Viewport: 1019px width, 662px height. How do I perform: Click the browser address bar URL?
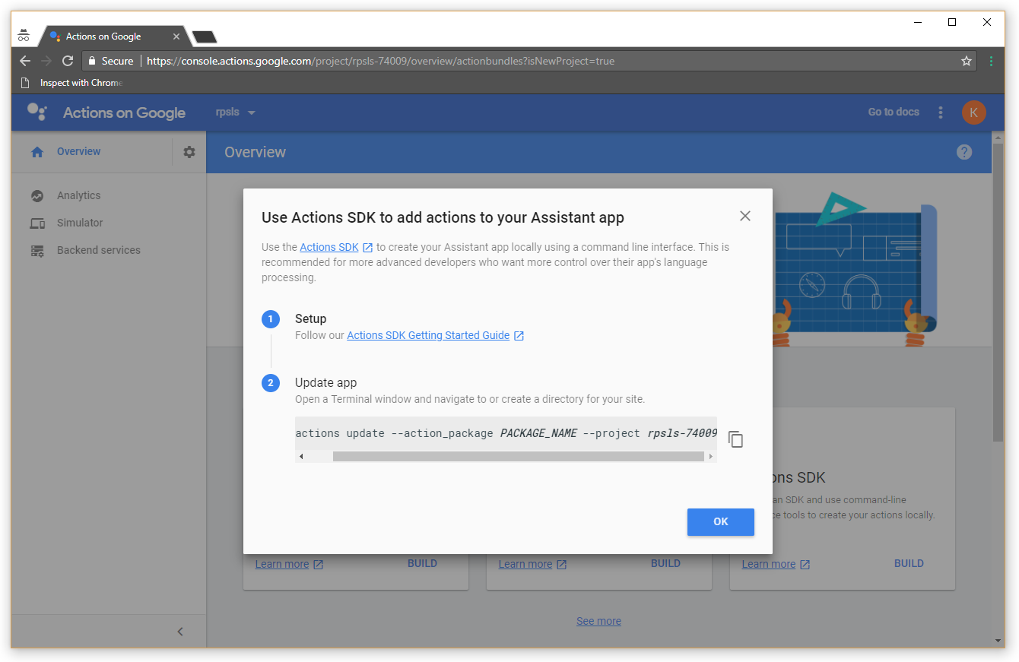coord(380,61)
